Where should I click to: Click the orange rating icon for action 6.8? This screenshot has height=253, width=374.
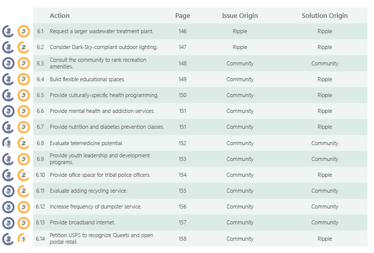[24, 143]
